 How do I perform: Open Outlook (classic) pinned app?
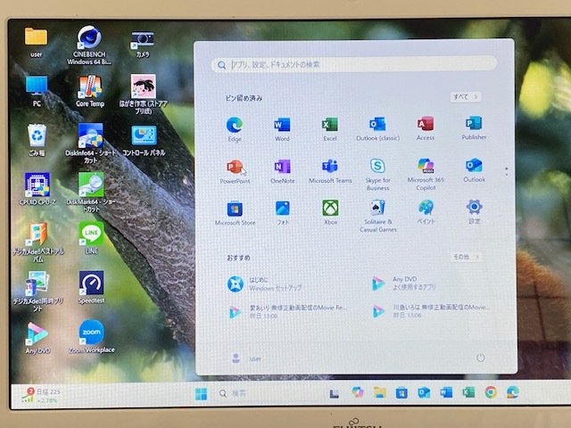coord(377,128)
